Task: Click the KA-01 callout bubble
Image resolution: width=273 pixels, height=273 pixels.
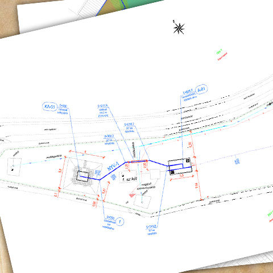Action: (x=49, y=107)
